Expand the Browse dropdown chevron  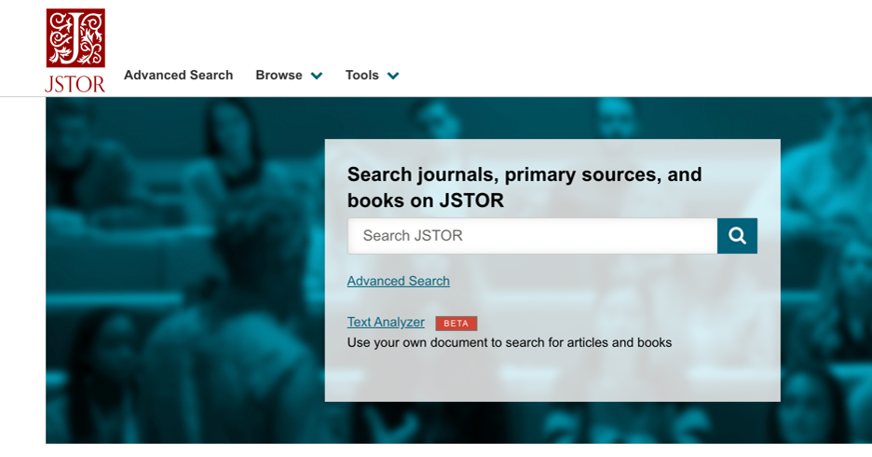click(317, 76)
